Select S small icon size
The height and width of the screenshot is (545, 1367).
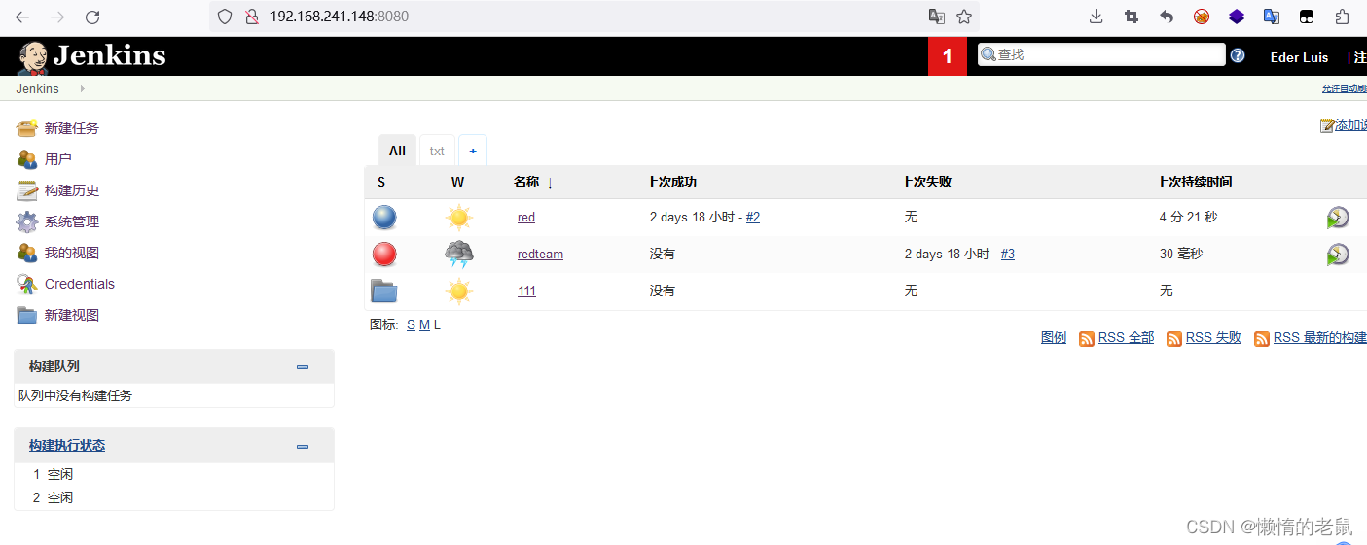(411, 324)
